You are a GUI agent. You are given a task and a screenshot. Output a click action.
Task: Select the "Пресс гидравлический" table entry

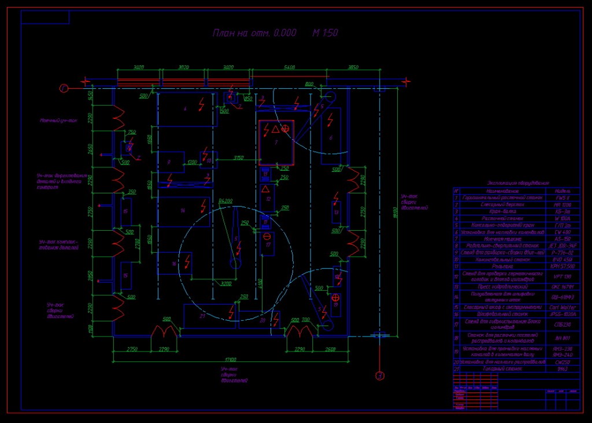[x=502, y=287]
